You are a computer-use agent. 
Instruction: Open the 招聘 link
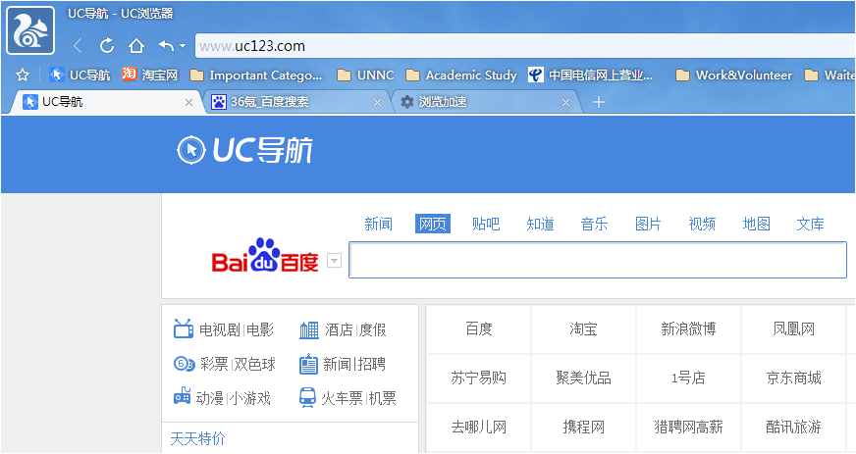[x=371, y=364]
